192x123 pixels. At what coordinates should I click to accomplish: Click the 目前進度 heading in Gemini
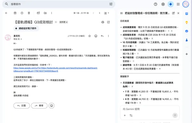tap(124, 21)
